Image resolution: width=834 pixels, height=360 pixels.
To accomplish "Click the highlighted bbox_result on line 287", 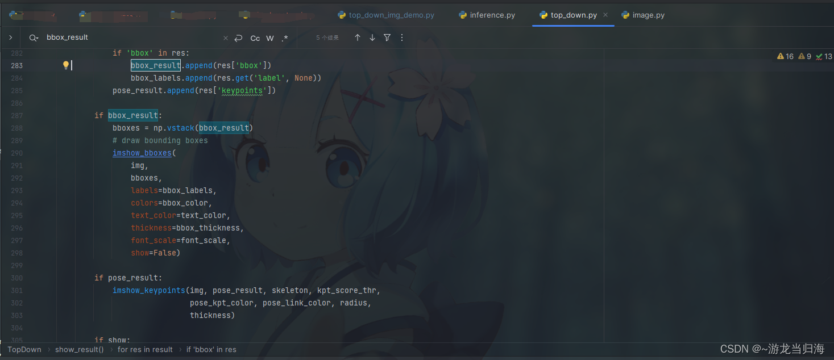I will point(133,115).
